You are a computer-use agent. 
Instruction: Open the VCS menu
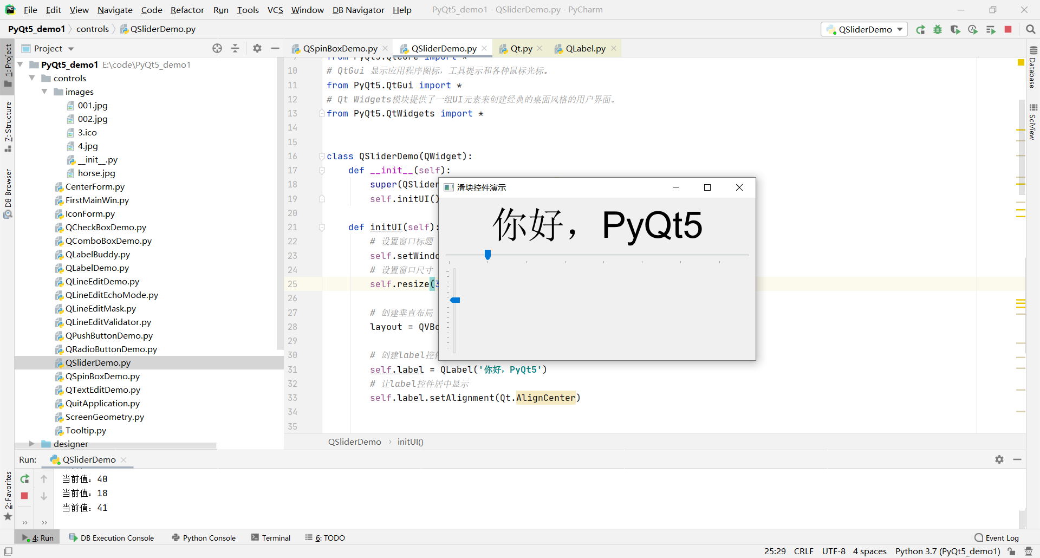275,10
